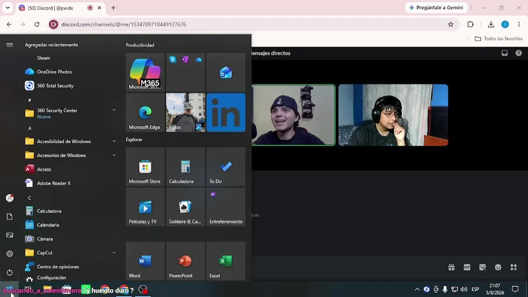The height and width of the screenshot is (297, 528).
Task: Launch Word from the Start tiles
Action: point(145,261)
